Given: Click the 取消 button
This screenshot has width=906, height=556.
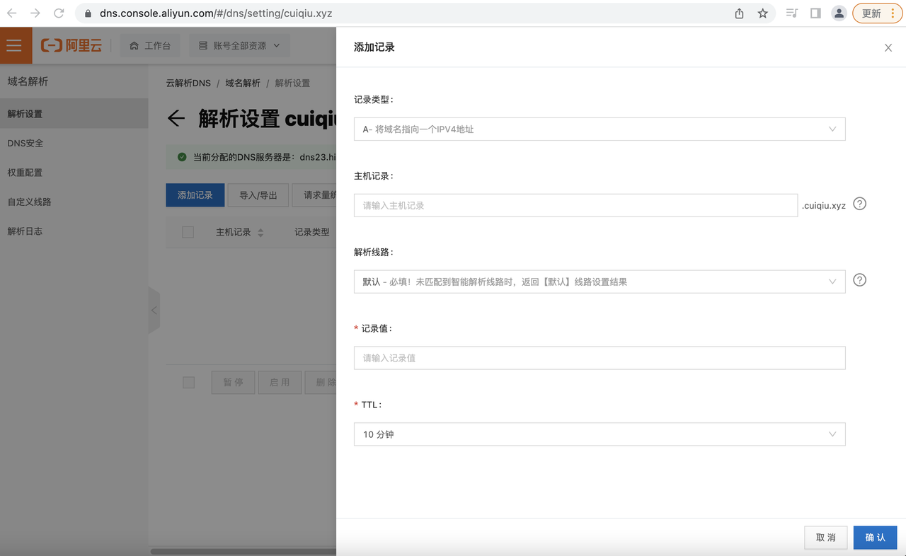Looking at the screenshot, I should pyautogui.click(x=826, y=538).
